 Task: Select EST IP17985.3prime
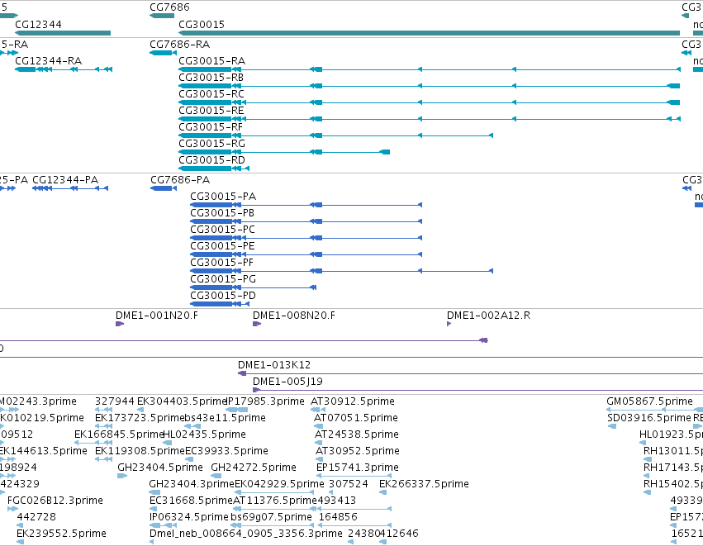[x=265, y=401]
